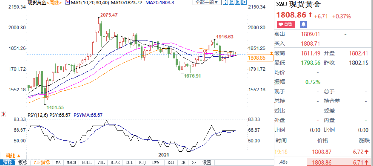
Task: Click the <周线> period label in chart title
Action: coord(54,3)
